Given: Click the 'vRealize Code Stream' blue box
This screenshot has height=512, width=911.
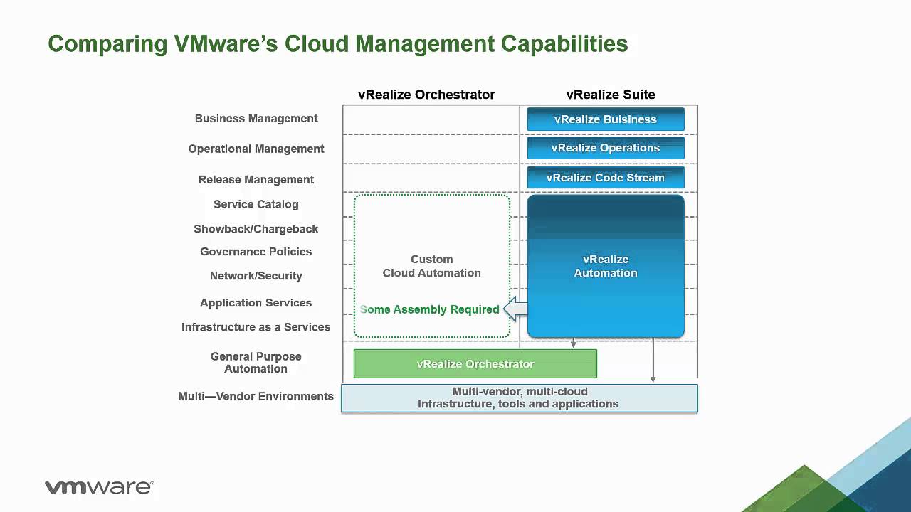Looking at the screenshot, I should [x=606, y=178].
